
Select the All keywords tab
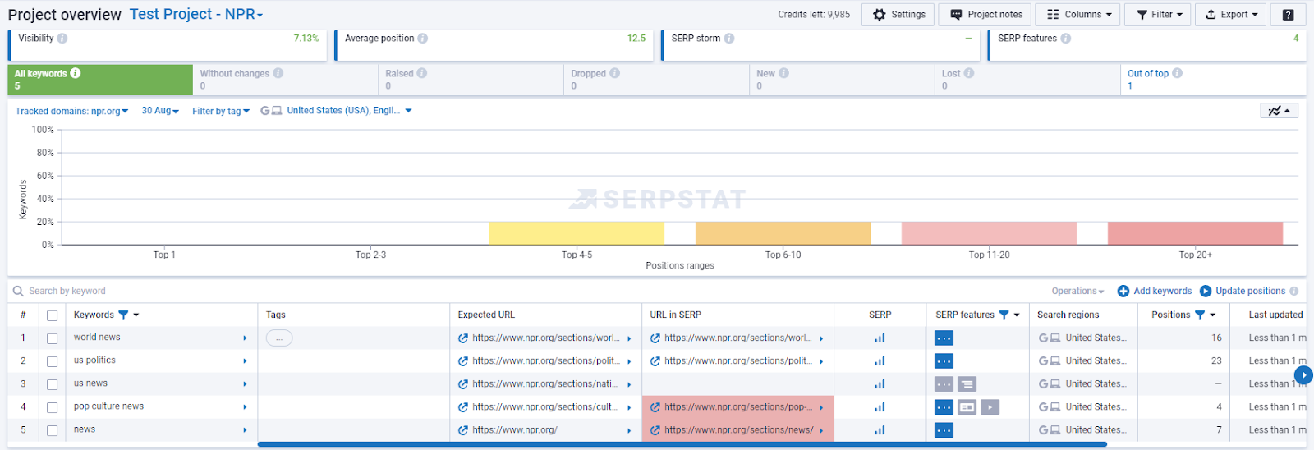point(100,80)
